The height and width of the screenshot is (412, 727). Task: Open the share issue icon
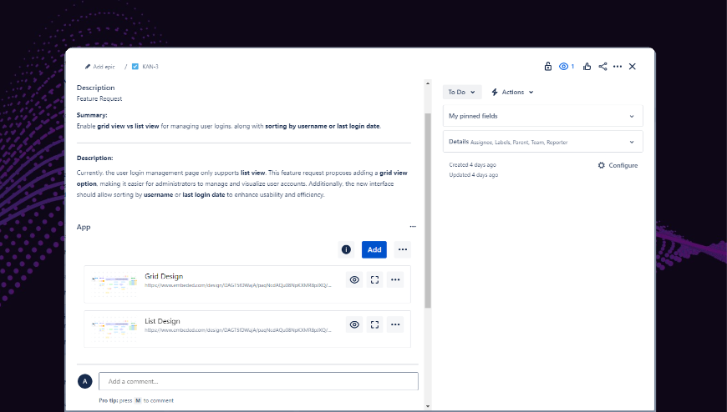click(x=602, y=66)
